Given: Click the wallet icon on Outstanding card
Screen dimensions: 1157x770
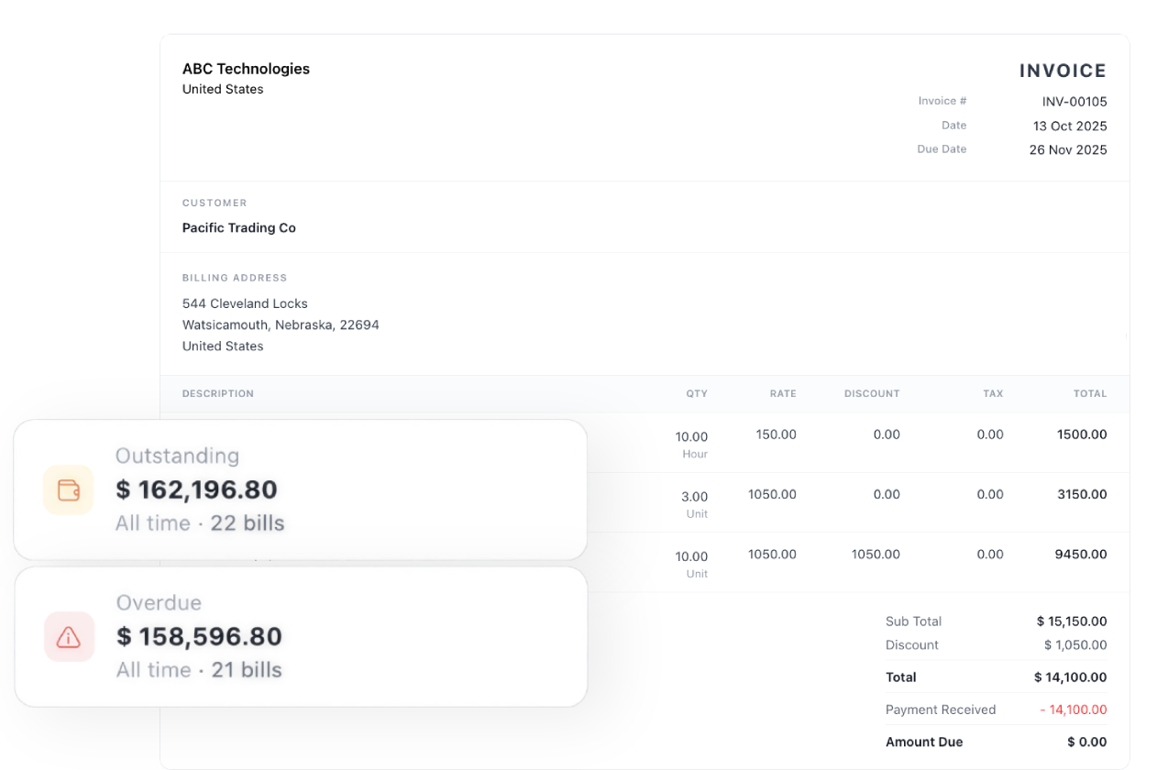Looking at the screenshot, I should (69, 489).
